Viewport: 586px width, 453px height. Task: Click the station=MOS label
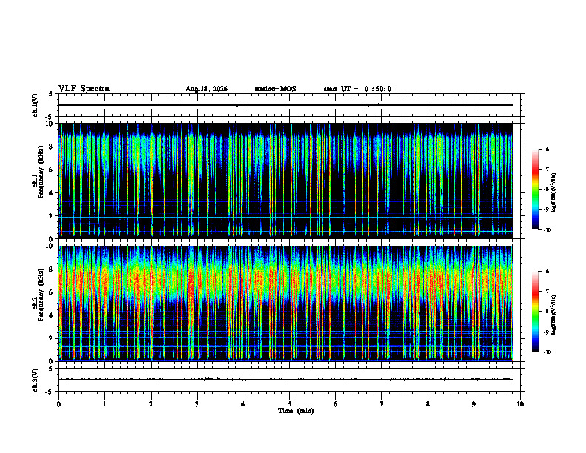[275, 89]
